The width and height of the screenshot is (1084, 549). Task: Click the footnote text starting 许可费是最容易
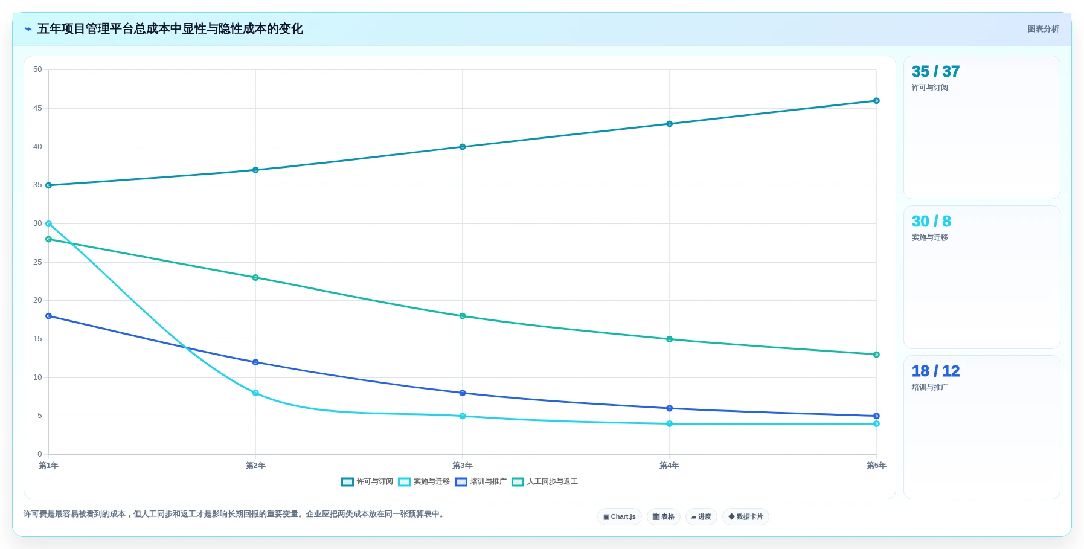pos(236,514)
